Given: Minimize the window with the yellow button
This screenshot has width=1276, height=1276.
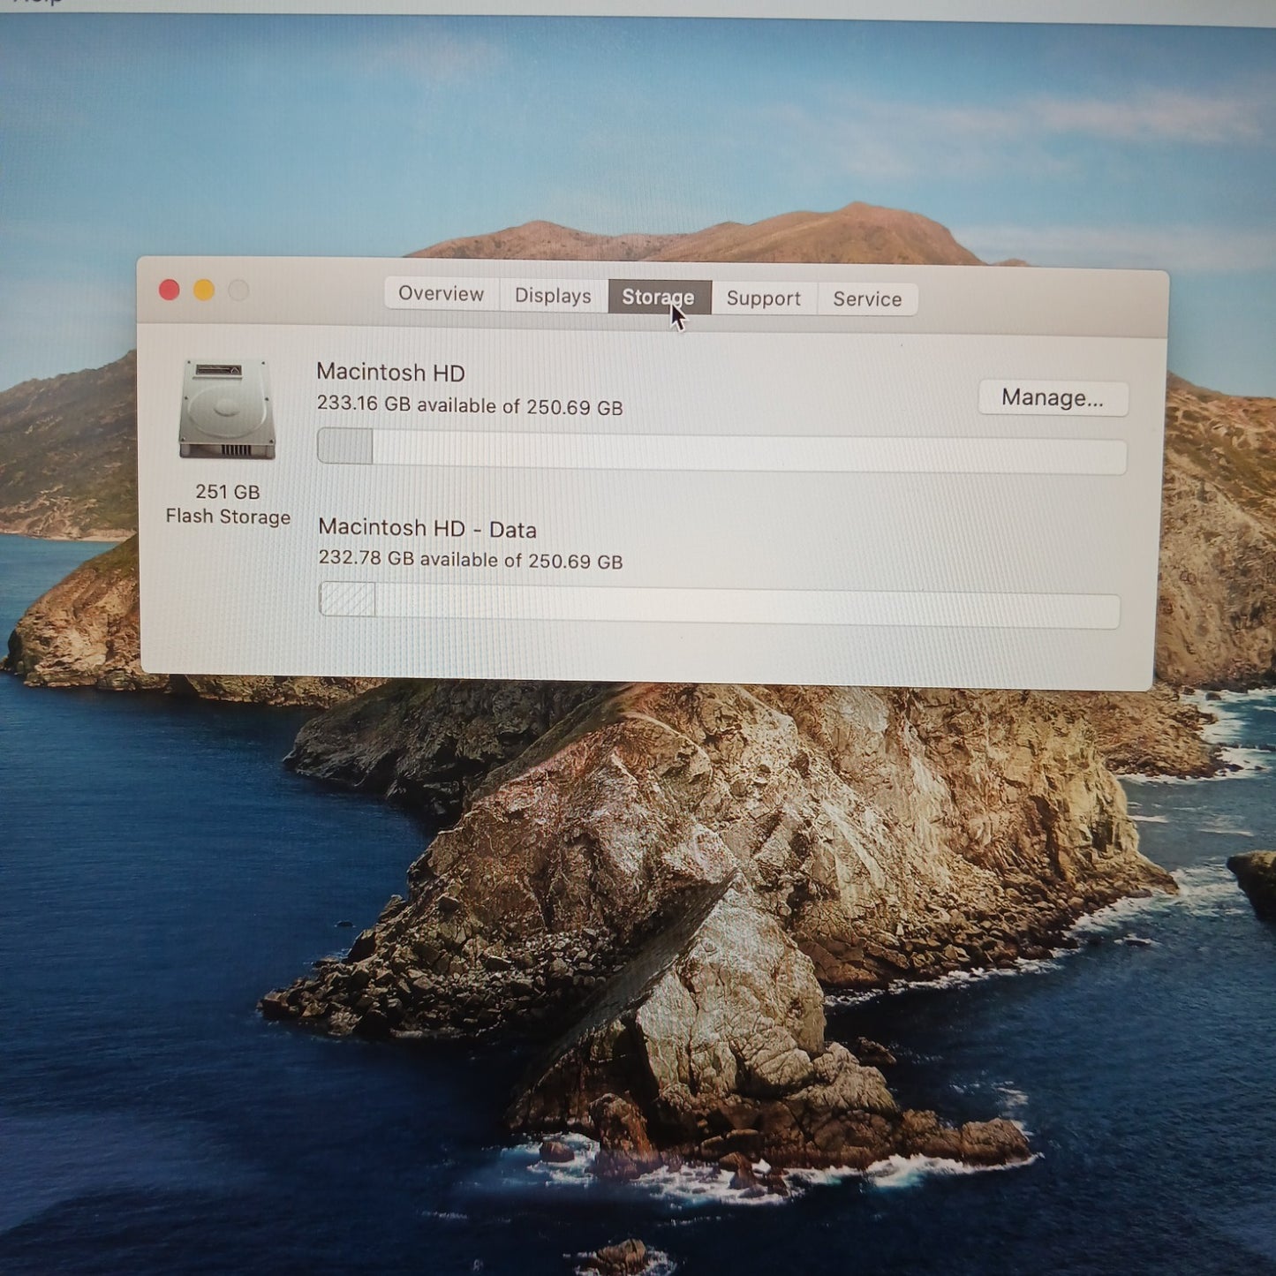Looking at the screenshot, I should click(204, 290).
